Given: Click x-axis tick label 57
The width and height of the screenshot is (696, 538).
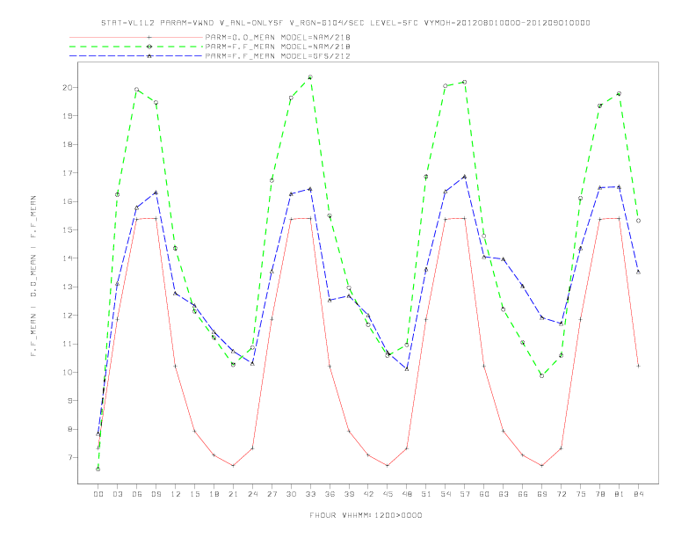Looking at the screenshot, I should click(x=465, y=494).
